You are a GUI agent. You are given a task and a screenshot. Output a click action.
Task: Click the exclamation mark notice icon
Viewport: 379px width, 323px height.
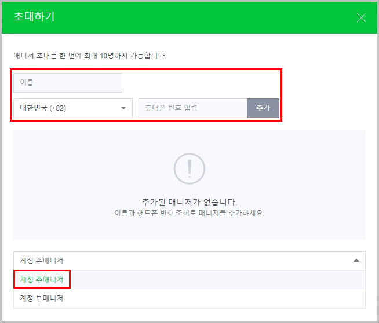[x=189, y=169]
